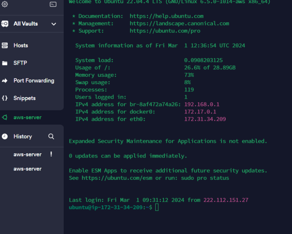This screenshot has width=292, height=234.
Task: Click the History clock icon
Action: tap(5, 137)
